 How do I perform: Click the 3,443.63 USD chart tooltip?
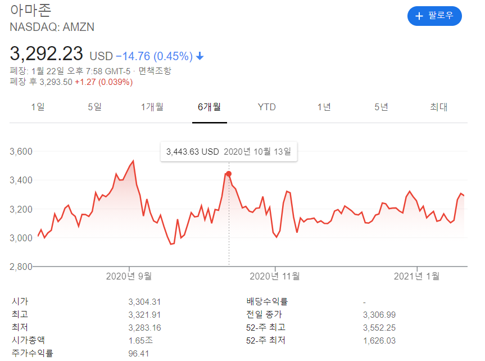click(x=229, y=152)
